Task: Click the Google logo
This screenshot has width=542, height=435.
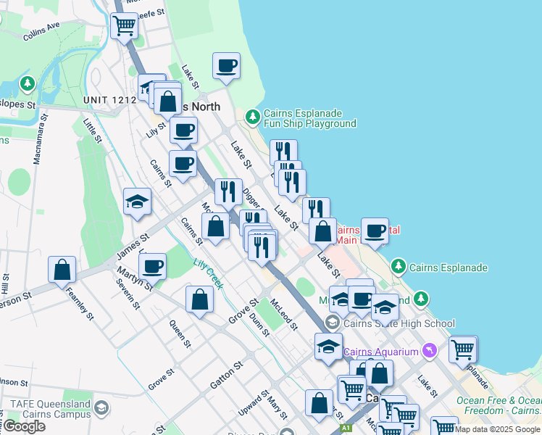Action: (x=25, y=427)
